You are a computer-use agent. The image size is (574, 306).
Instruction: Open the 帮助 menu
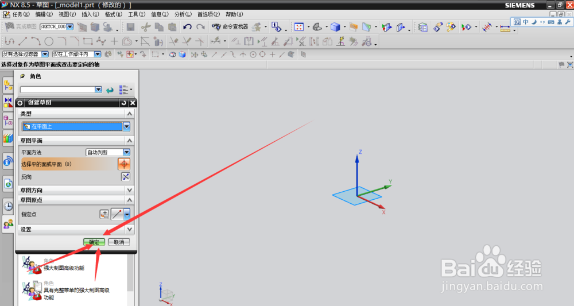[234, 14]
